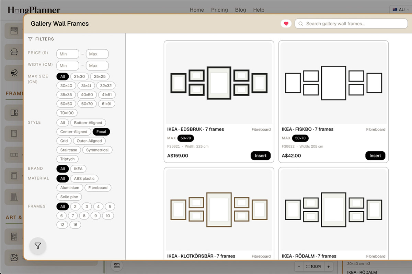Screen dimensions: 412x274
Task: Select the Symmetrical style chip
Action: 98,150
